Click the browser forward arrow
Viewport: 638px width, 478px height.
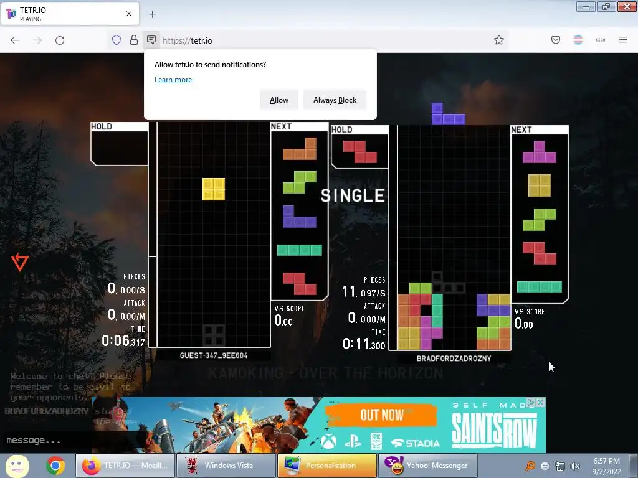tap(37, 40)
